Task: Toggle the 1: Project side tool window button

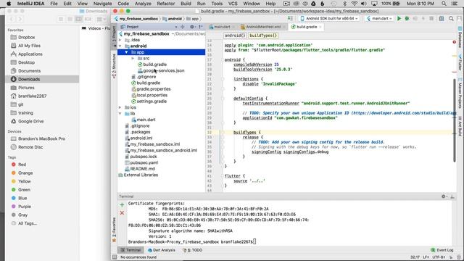Action: click(x=114, y=38)
